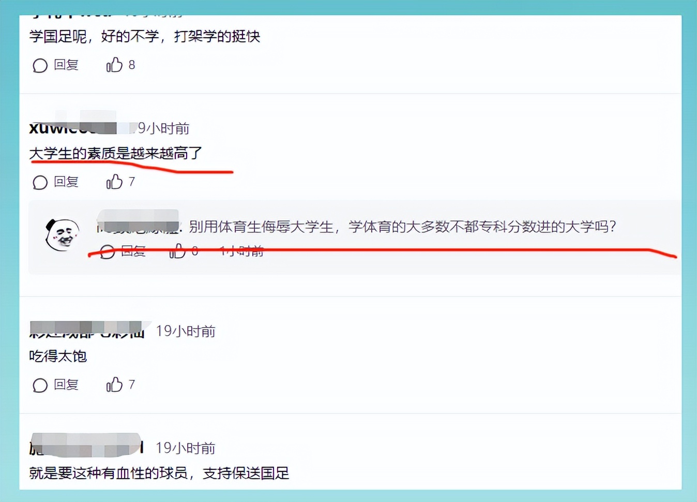Select the "吃得太饱" comment text
697x502 pixels.
click(x=58, y=356)
